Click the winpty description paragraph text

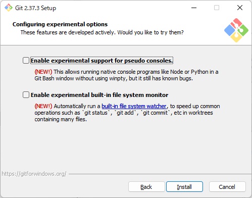[126, 75]
